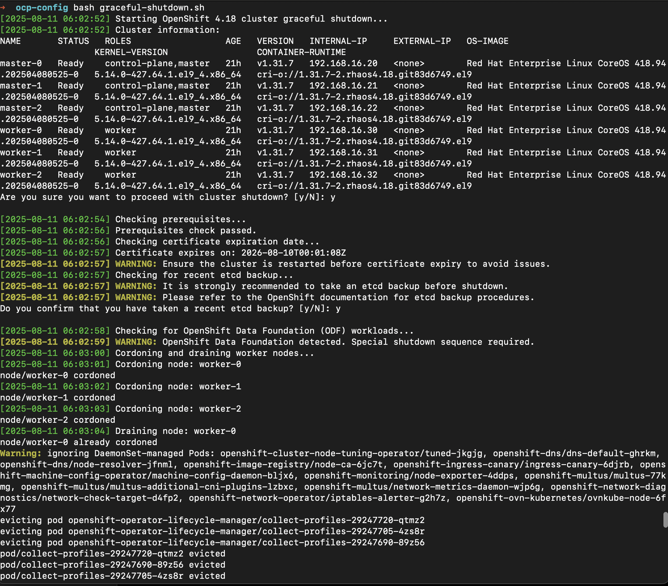The image size is (668, 586).
Task: Click 'evicting pod' line ending 4zs8r
Action: pos(212,531)
